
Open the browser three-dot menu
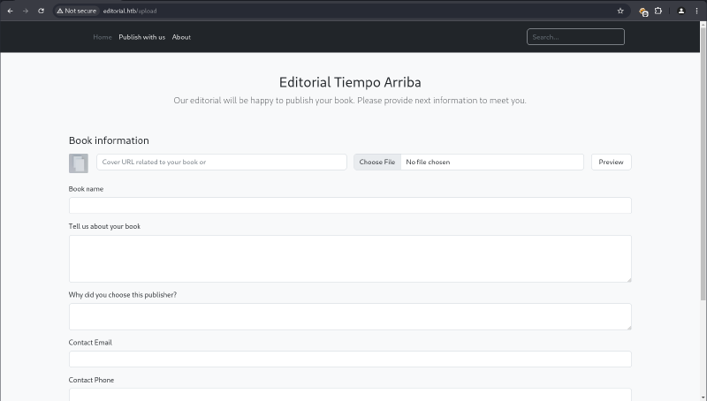[697, 11]
